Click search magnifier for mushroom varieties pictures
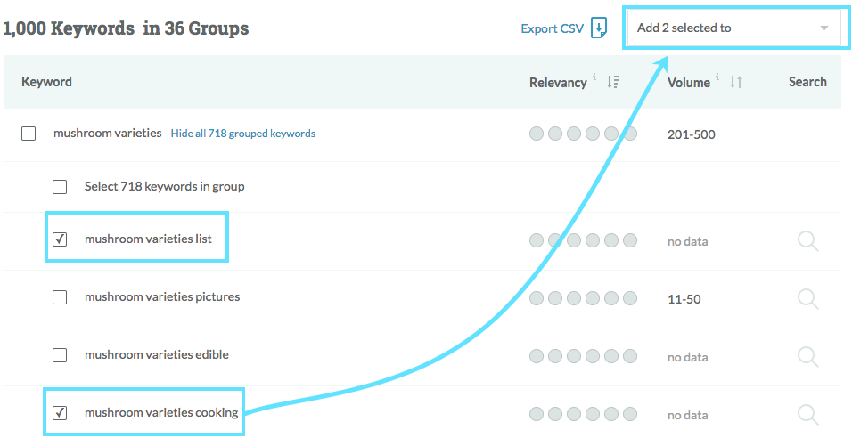Image resolution: width=852 pixels, height=438 pixels. (x=807, y=298)
